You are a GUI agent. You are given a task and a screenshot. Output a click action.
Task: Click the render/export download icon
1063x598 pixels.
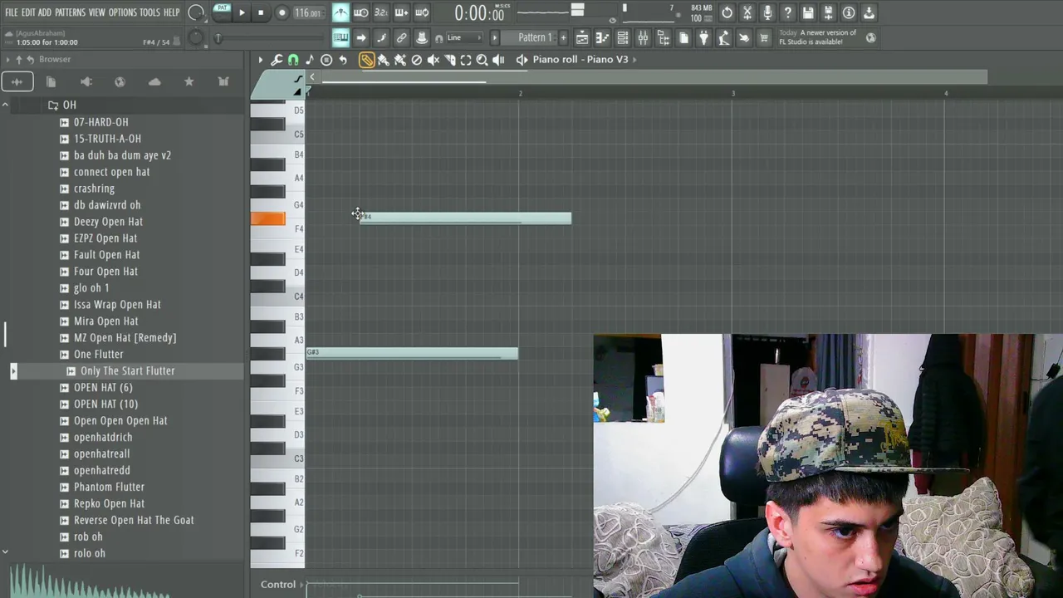coord(869,12)
